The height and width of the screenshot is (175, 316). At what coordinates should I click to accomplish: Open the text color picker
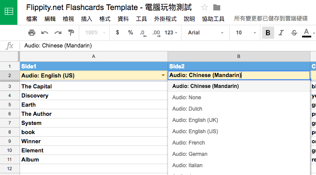tap(306, 33)
